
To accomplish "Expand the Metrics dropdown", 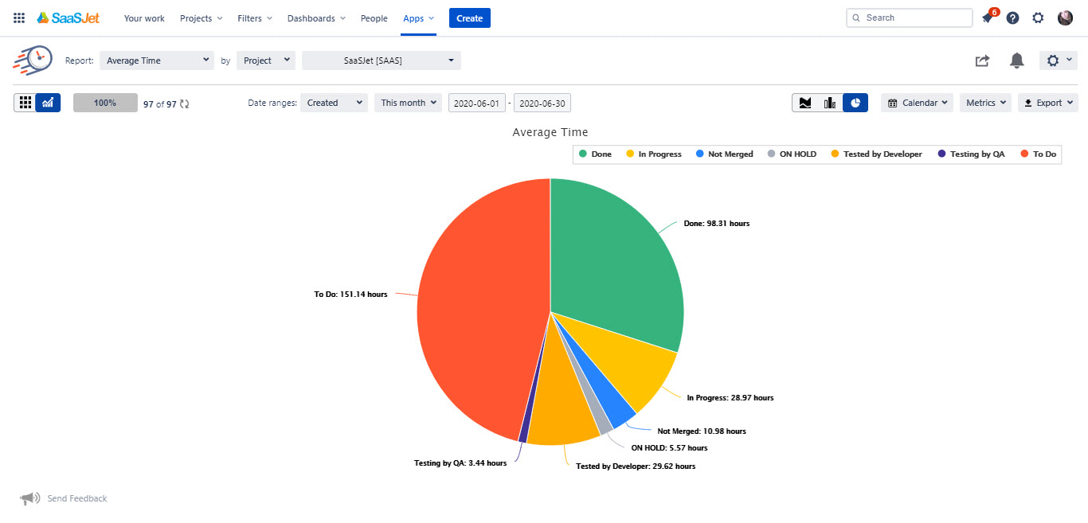I will [x=985, y=102].
